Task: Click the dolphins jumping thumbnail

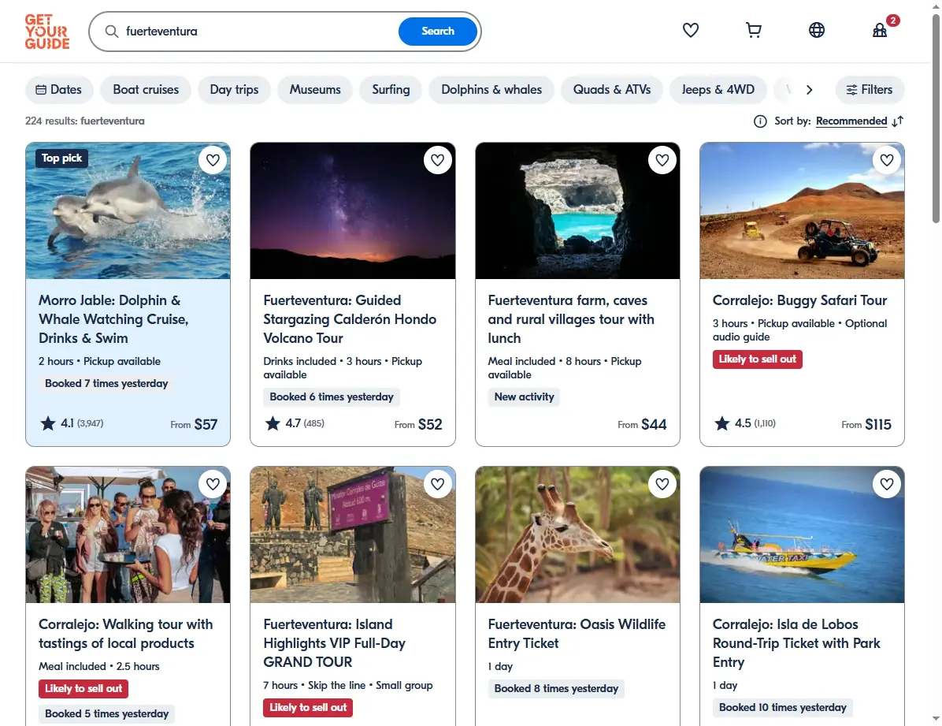Action: click(x=128, y=210)
